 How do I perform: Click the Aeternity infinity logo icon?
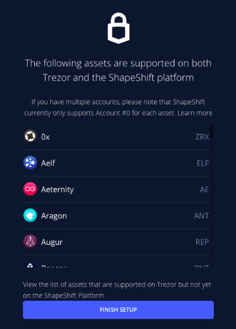click(x=30, y=189)
